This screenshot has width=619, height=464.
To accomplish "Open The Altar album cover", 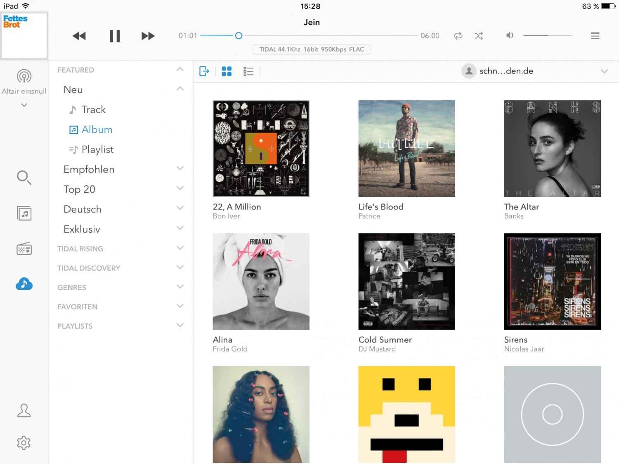I will (x=552, y=148).
